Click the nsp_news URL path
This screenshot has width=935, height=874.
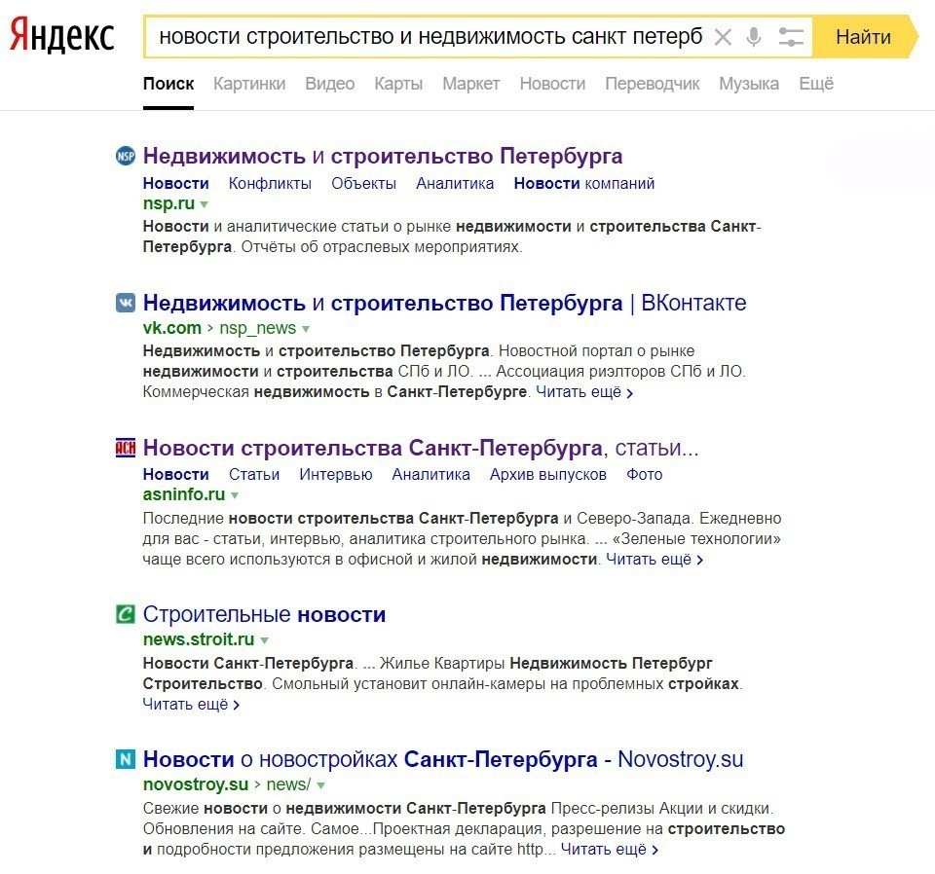(x=257, y=328)
